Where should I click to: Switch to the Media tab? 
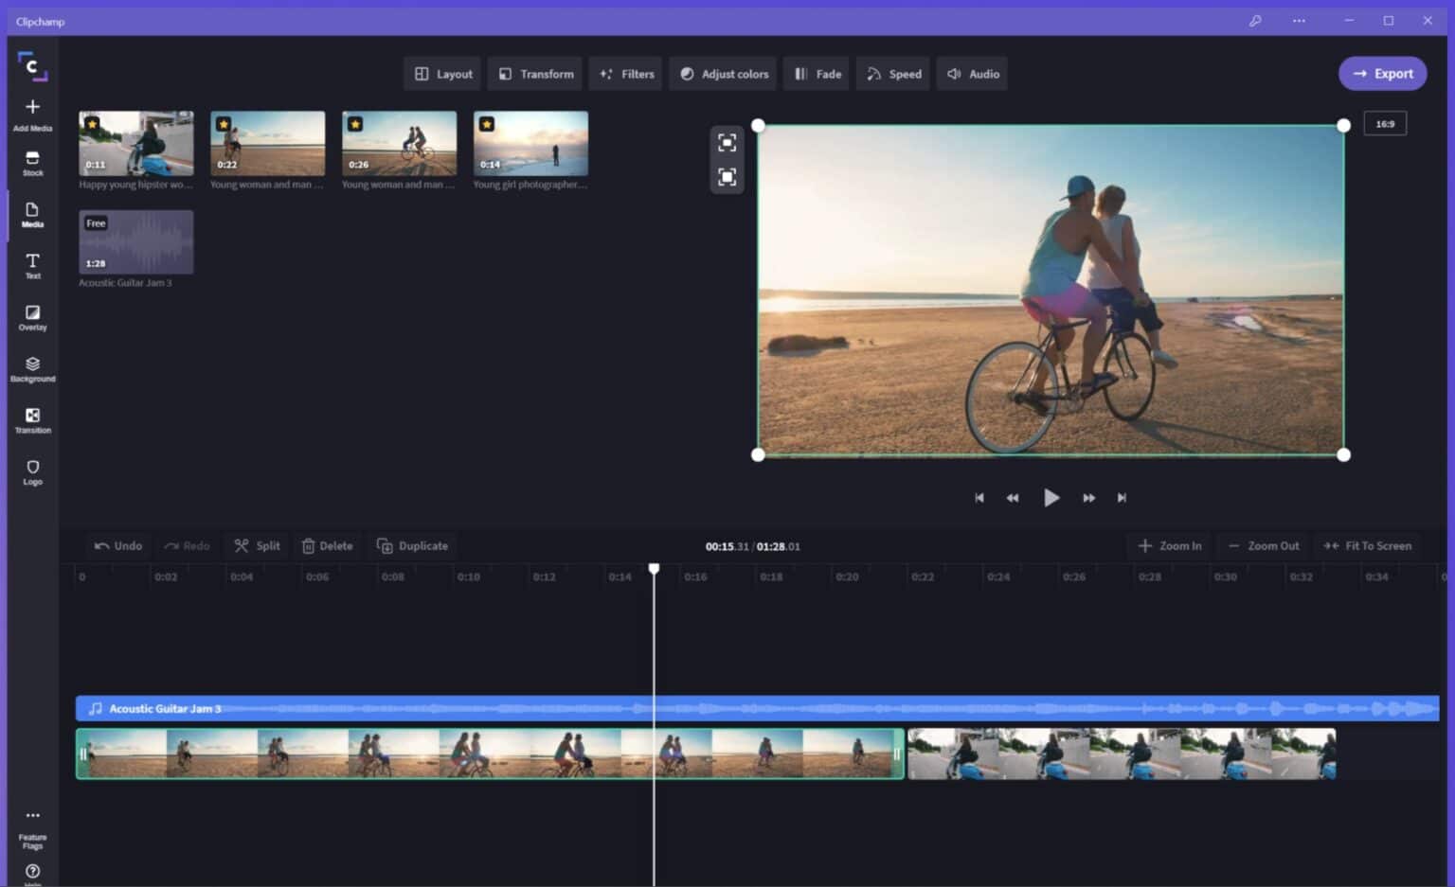click(x=32, y=215)
